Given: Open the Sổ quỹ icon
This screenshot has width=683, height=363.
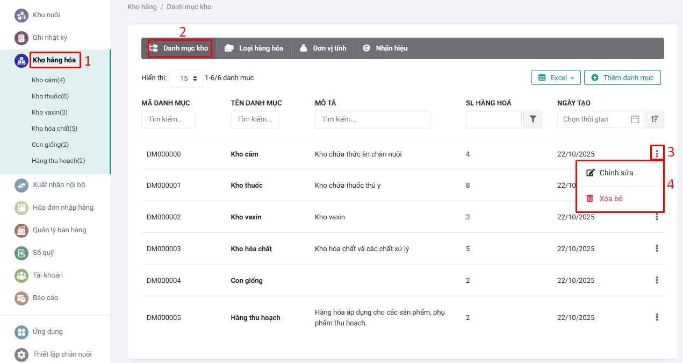Looking at the screenshot, I should click(x=21, y=253).
